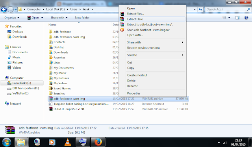Open VLC media player from taskbar
Viewport: 252px width, 147px height.
tap(68, 142)
